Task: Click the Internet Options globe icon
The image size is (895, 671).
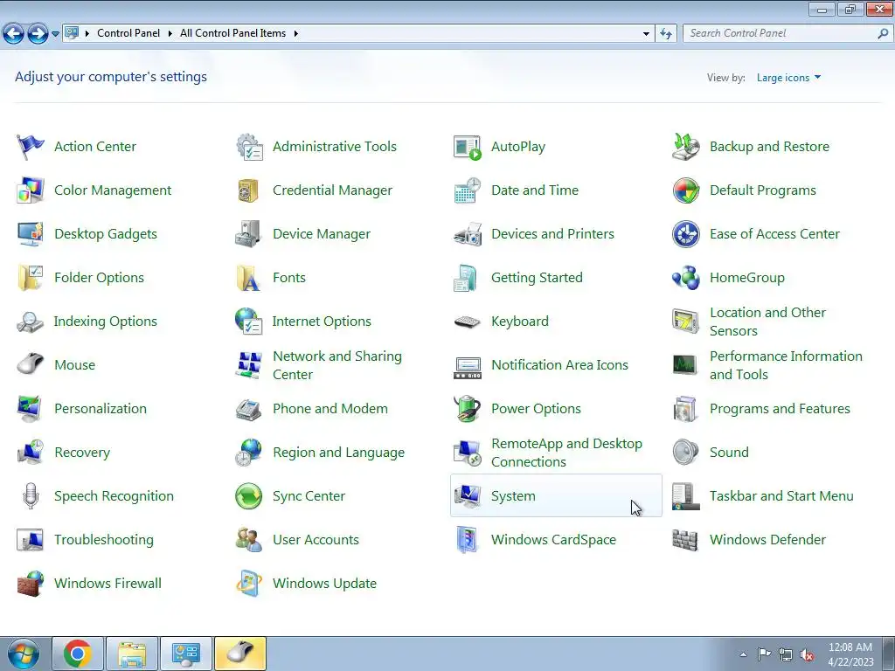Action: pos(249,322)
